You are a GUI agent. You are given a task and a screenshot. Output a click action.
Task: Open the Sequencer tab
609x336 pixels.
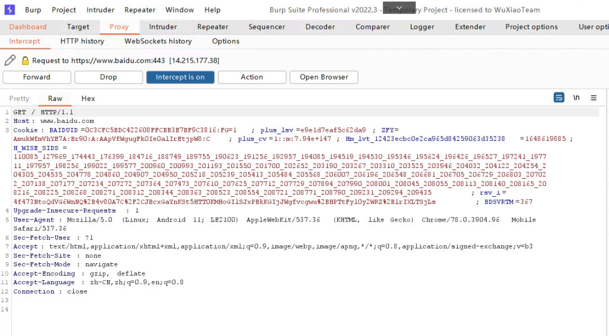267,27
